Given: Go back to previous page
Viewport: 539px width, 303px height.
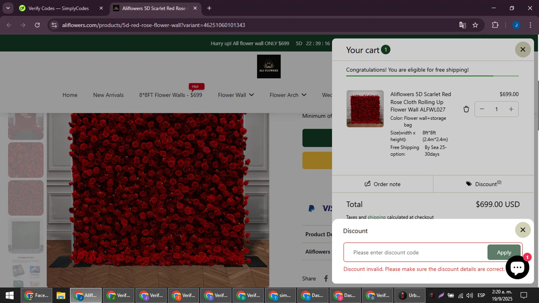Looking at the screenshot, I should [x=9, y=25].
